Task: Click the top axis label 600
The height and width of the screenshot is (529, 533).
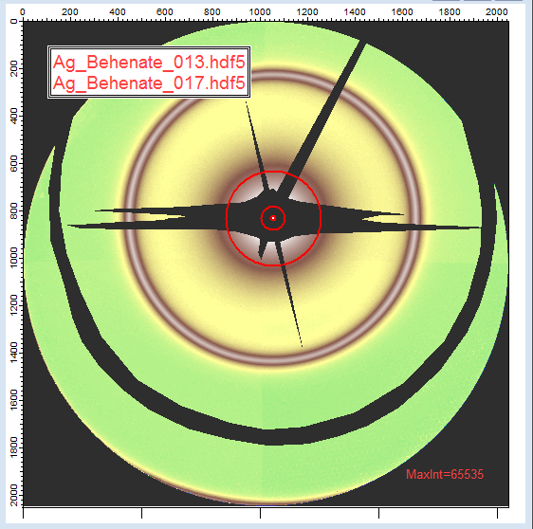Action: [x=164, y=12]
